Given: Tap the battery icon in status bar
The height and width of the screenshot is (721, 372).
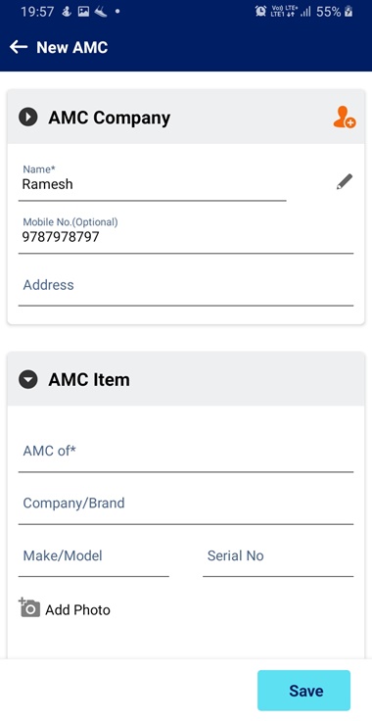Looking at the screenshot, I should 349,12.
